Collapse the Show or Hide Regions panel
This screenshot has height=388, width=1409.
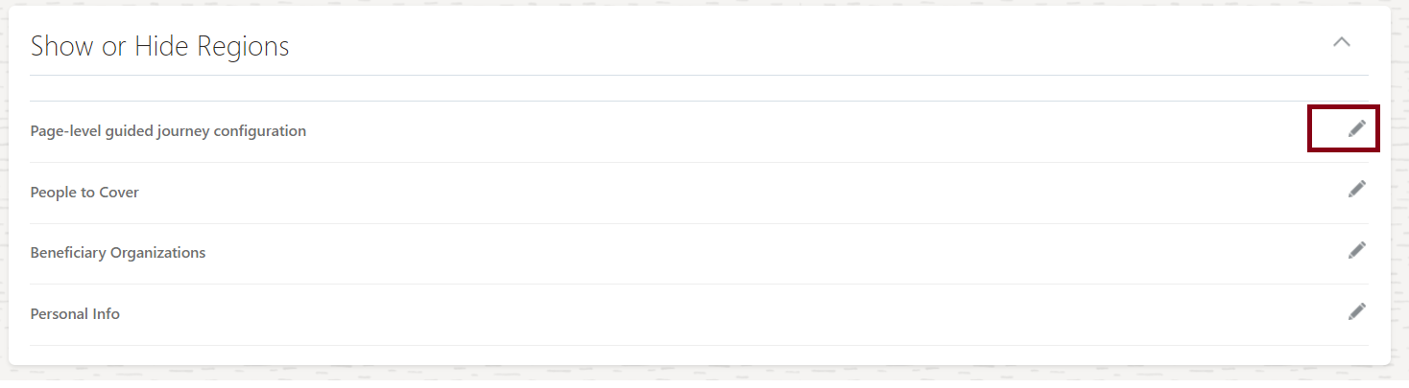click(1342, 42)
